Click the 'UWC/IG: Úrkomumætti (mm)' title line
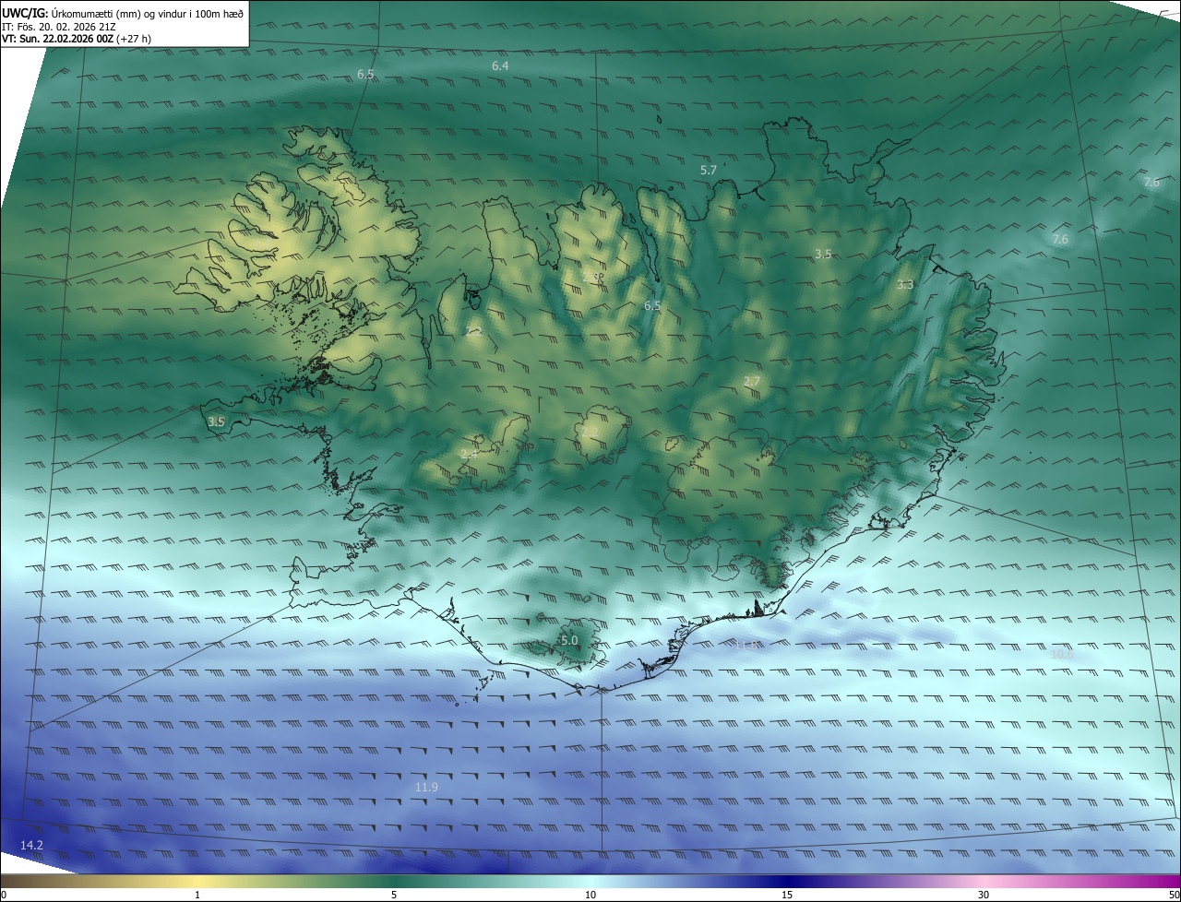Viewport: 1181px width, 902px height. click(x=123, y=13)
